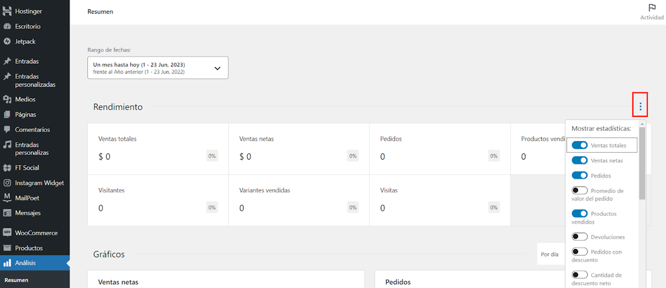
Task: Click the Ventas netas stat card
Action: 299,149
